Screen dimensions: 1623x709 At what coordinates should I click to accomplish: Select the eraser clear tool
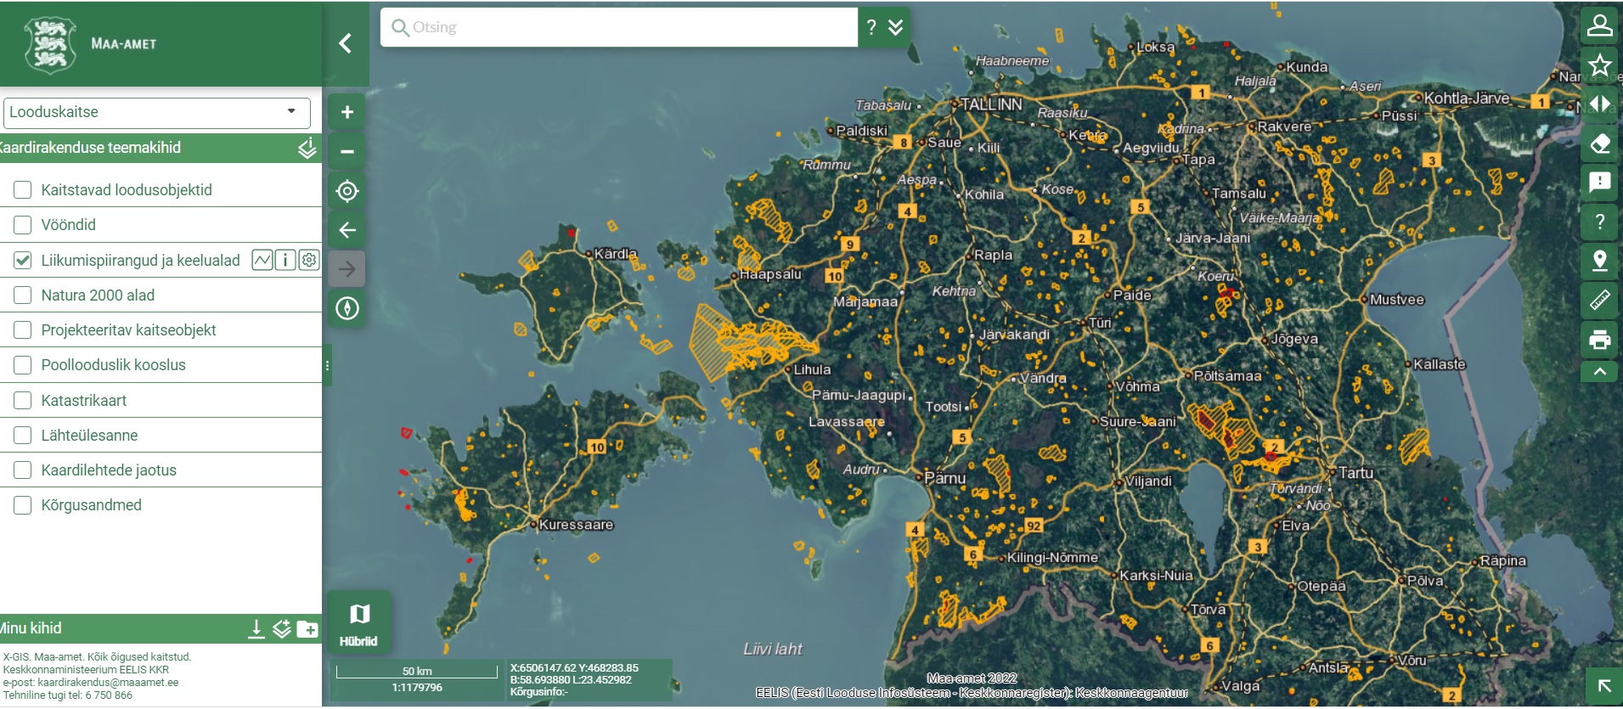[1599, 143]
